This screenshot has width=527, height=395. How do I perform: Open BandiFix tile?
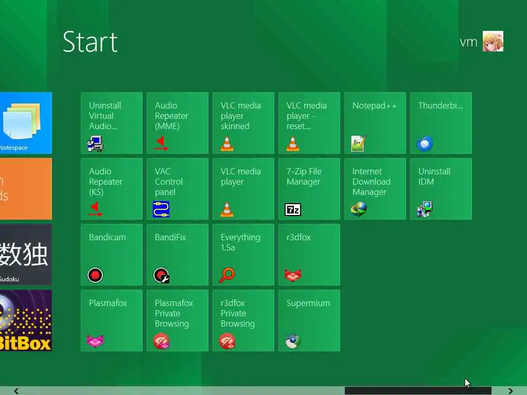pyautogui.click(x=178, y=255)
